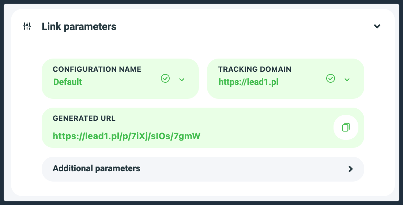Click the sliders icon beside Link parameters

(x=27, y=26)
